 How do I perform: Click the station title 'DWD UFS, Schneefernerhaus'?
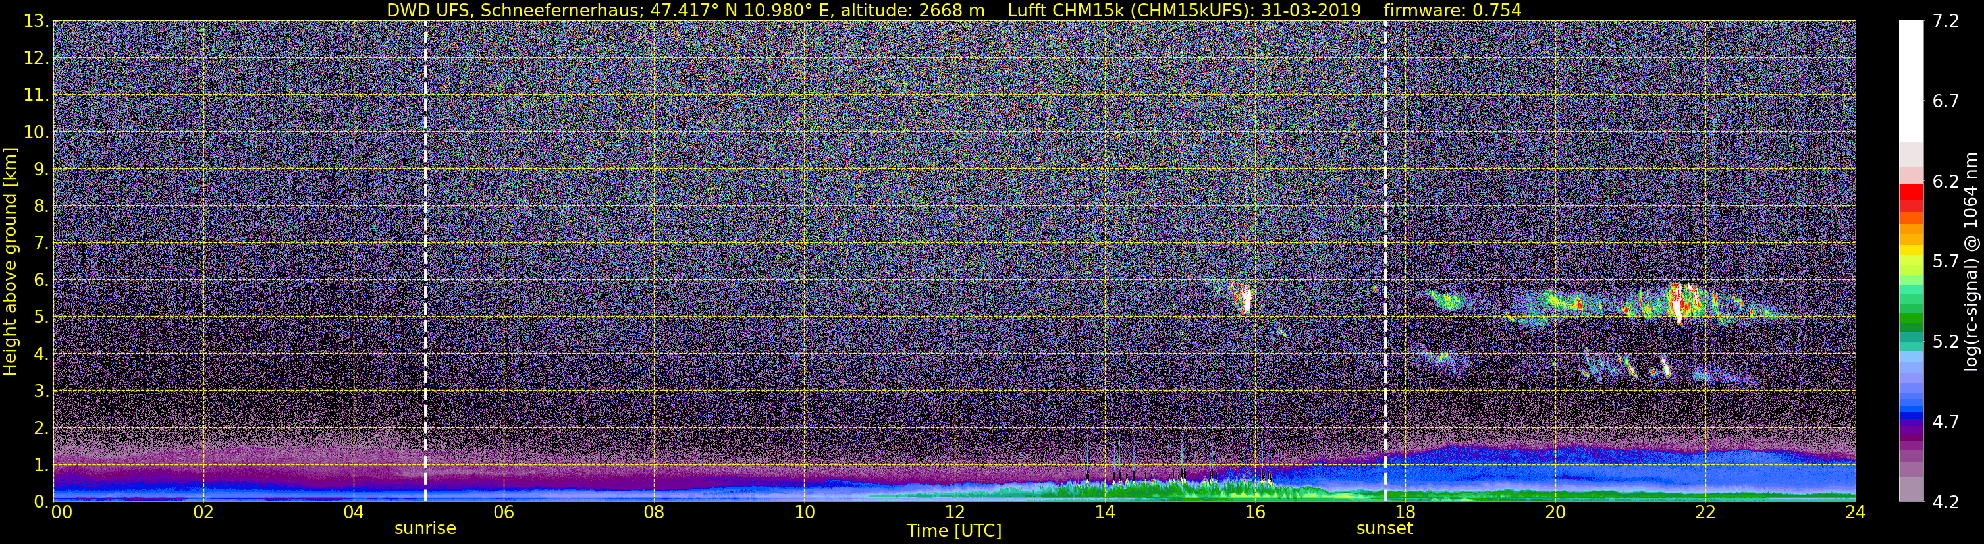(x=513, y=10)
